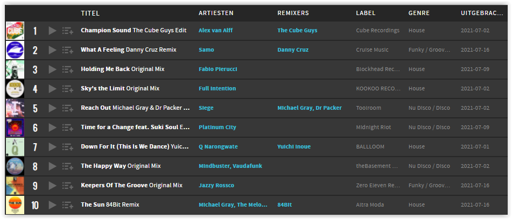The width and height of the screenshot is (512, 219).
Task: Play track 7 Down For It
Action: [52, 147]
